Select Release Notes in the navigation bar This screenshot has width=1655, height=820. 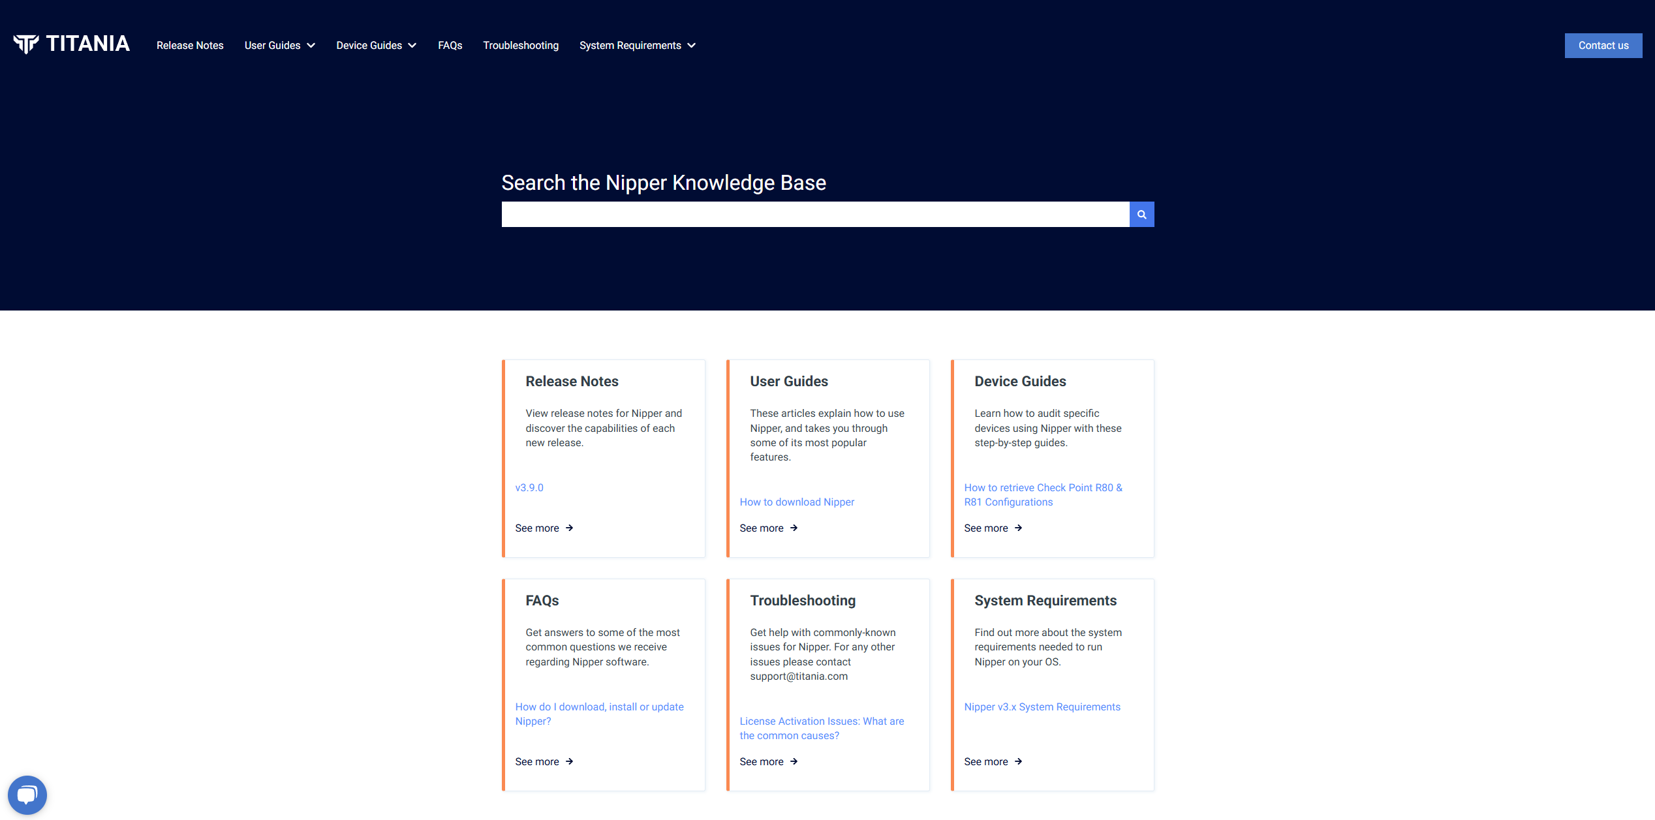click(189, 45)
